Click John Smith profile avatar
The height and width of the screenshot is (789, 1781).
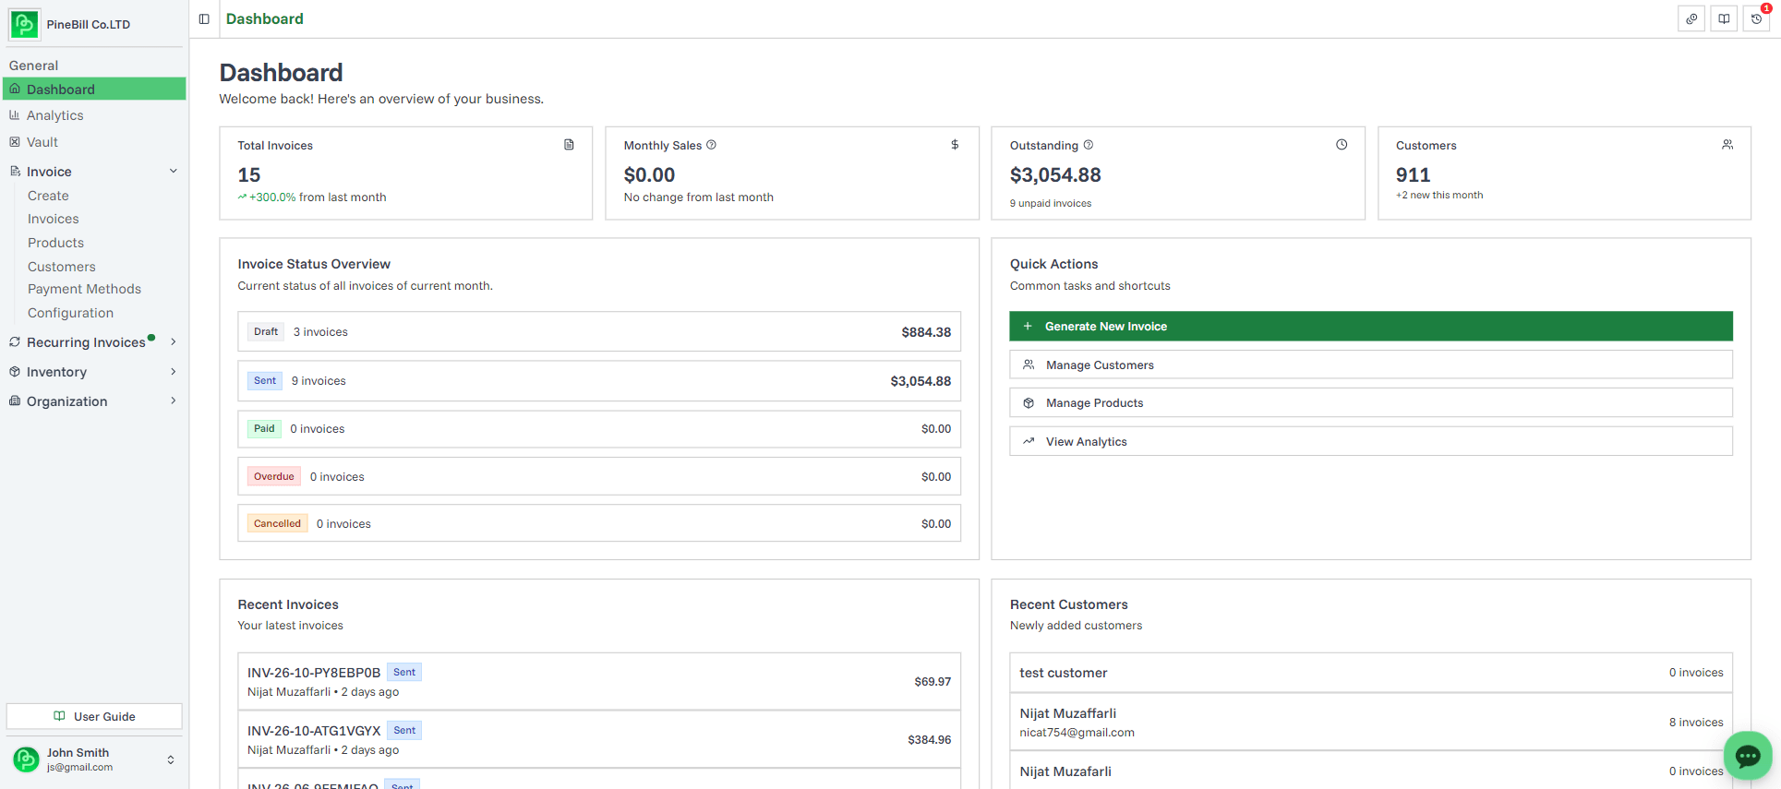(26, 759)
